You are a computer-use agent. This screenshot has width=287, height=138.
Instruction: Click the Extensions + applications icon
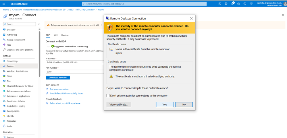(x=4, y=96)
